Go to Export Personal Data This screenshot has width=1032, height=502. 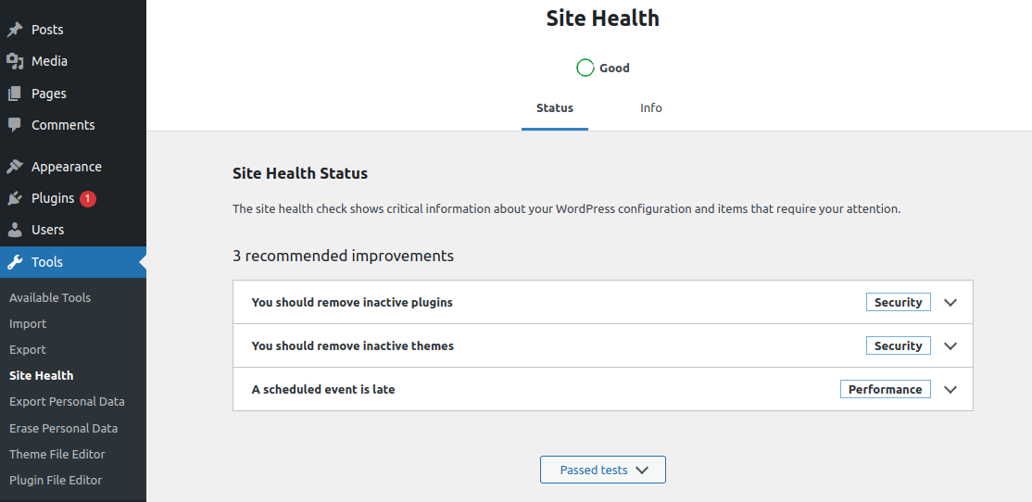click(67, 402)
